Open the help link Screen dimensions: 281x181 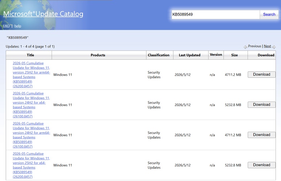[18, 26]
